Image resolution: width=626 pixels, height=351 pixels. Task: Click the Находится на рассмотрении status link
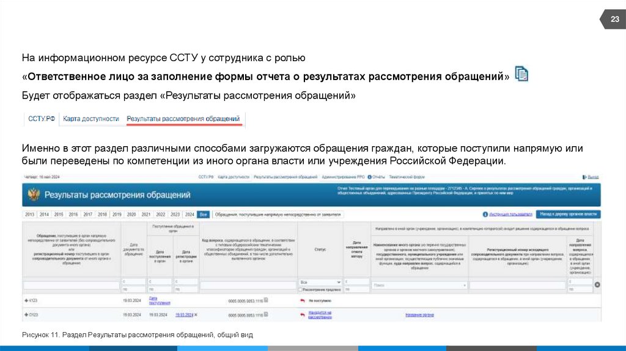click(320, 315)
